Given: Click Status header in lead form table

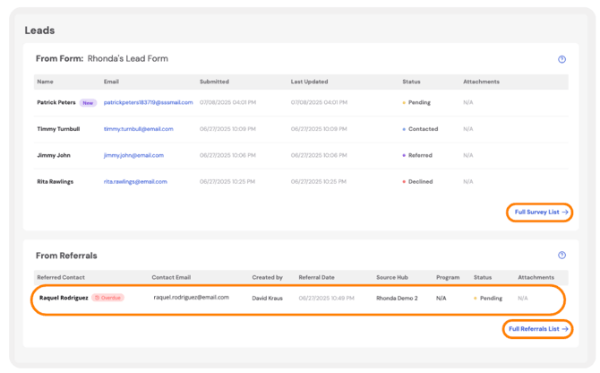Looking at the screenshot, I should coord(411,82).
